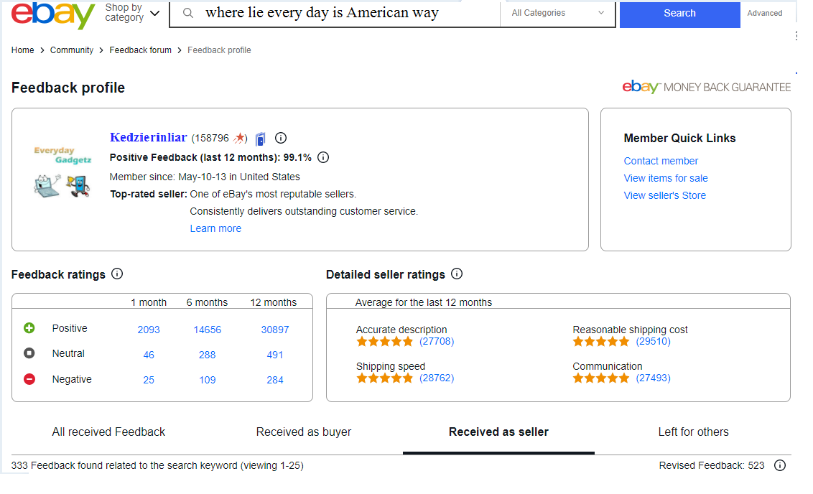Open the All received Feedback tab
Image resolution: width=813 pixels, height=494 pixels.
click(108, 432)
